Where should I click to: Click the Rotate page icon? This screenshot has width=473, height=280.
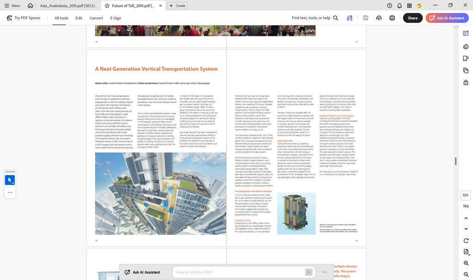coord(466,240)
